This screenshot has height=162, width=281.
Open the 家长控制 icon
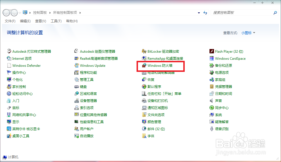[x=9, y=87]
